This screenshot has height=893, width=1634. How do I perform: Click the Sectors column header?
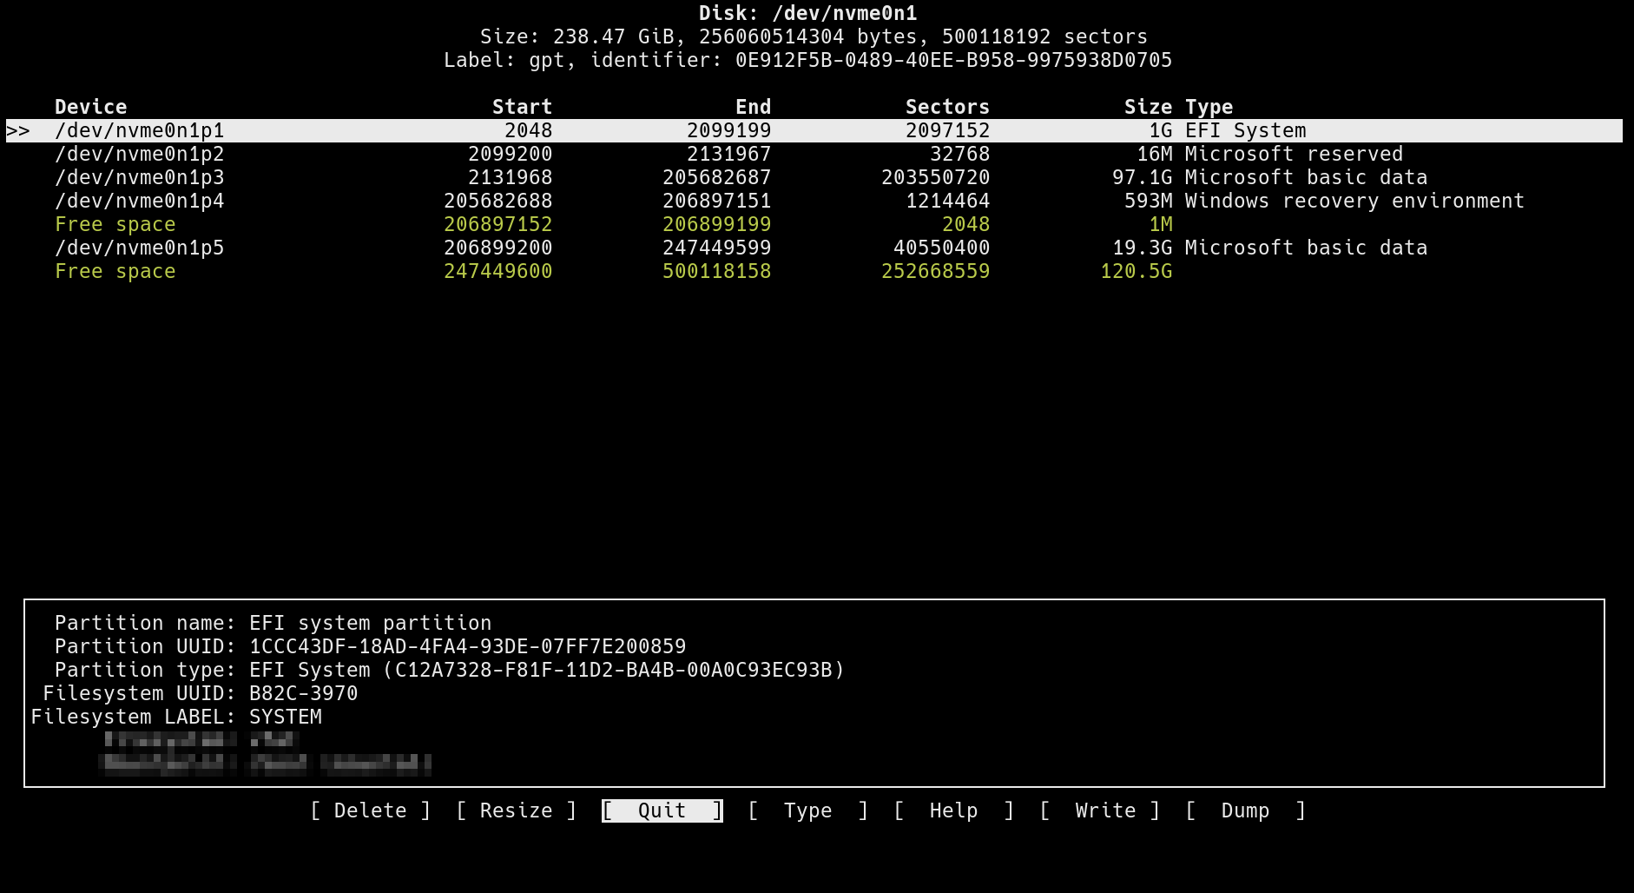pyautogui.click(x=947, y=107)
